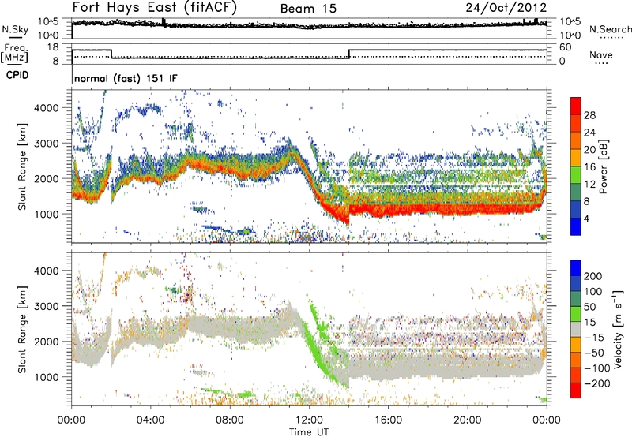
Task: Click "Slant Range [km]" label of velocity panel
Action: (x=22, y=330)
